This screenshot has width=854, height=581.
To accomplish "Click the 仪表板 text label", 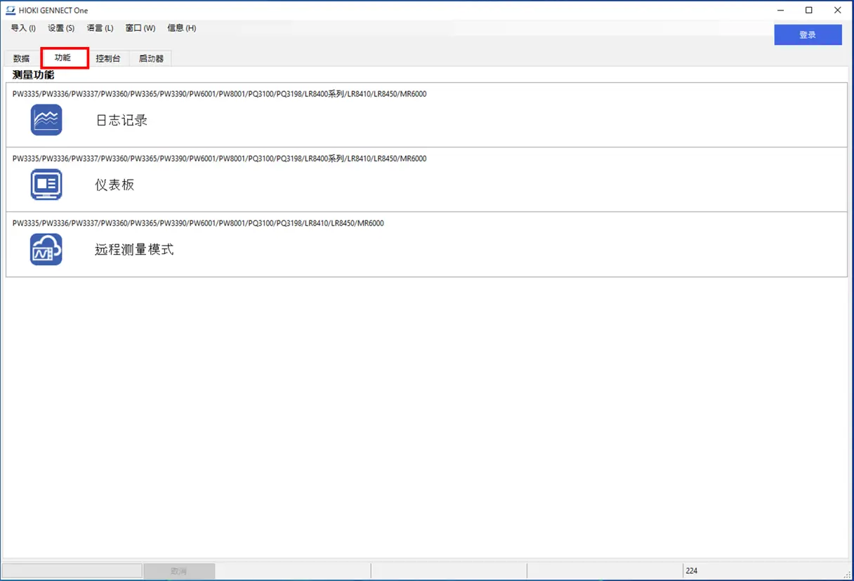I will pos(114,185).
